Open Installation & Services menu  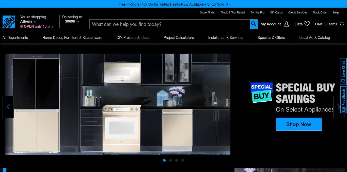pos(226,38)
